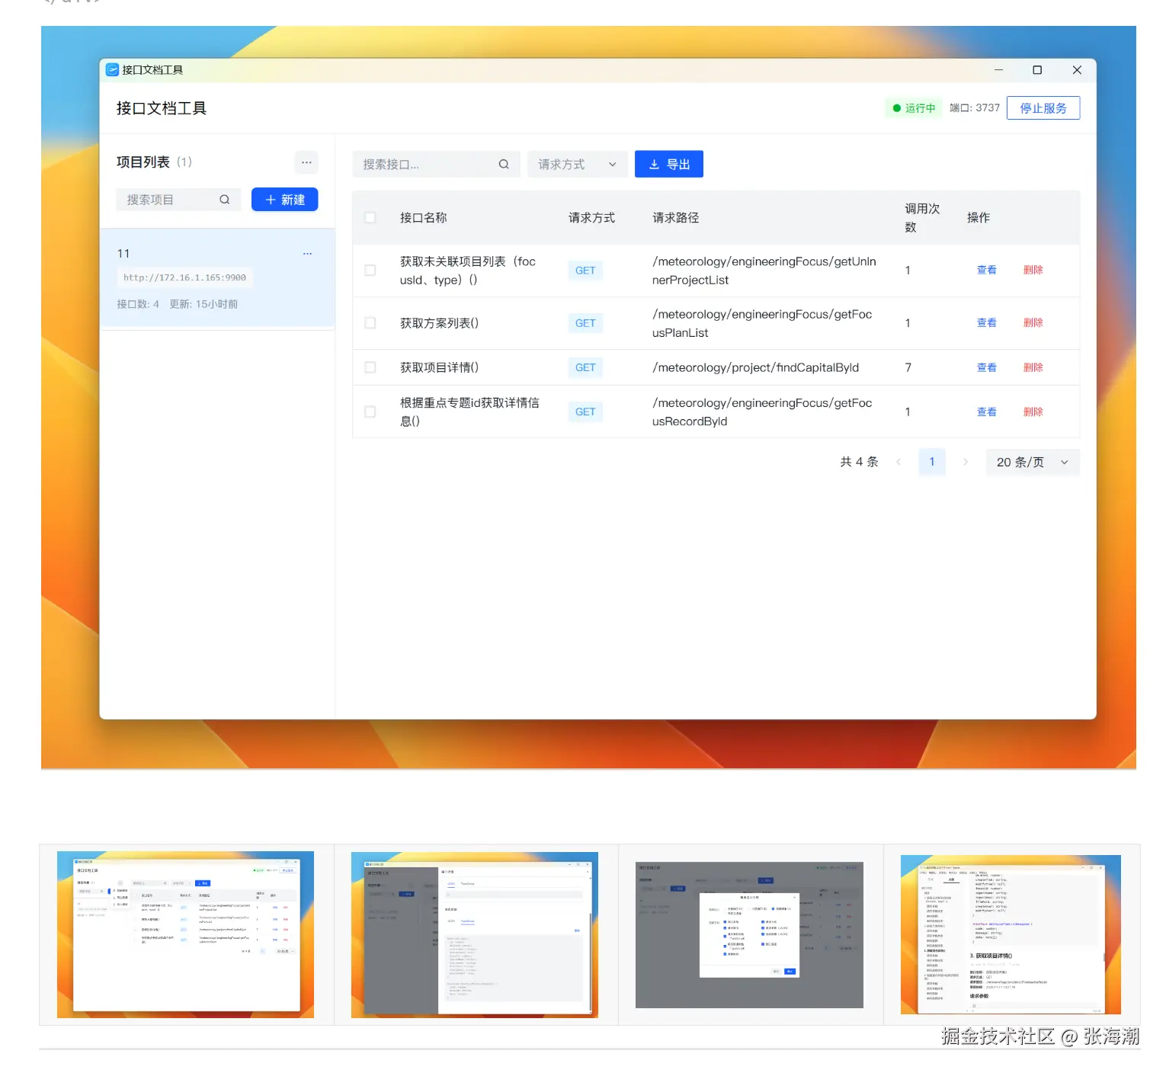Go to previous page arrow

click(x=899, y=462)
